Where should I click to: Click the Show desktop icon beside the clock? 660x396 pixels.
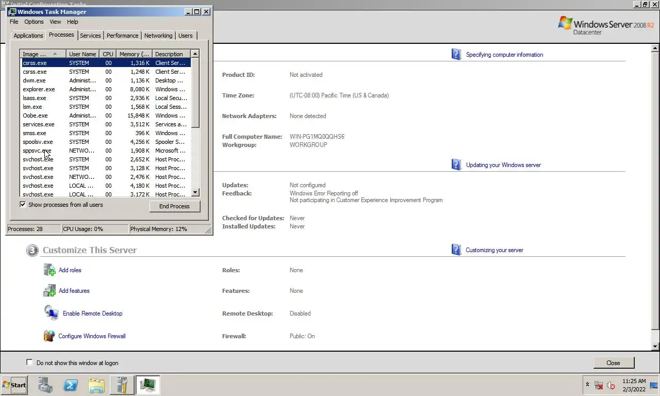pos(654,385)
